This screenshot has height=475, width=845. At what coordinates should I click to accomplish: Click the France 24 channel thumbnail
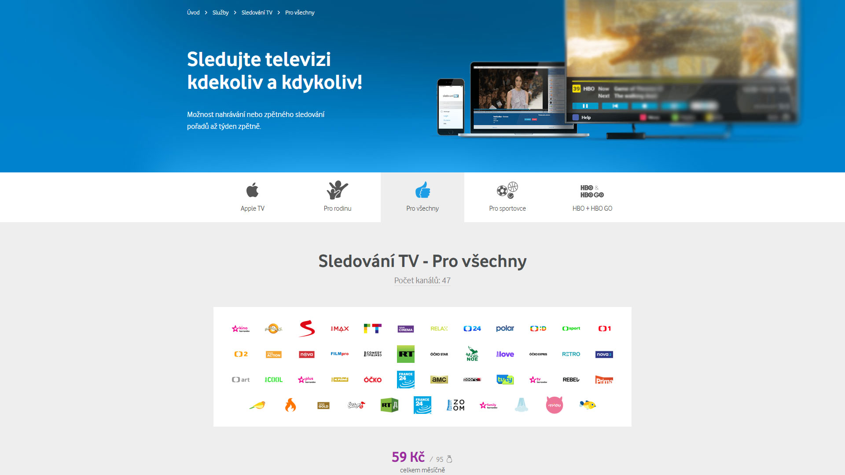404,379
